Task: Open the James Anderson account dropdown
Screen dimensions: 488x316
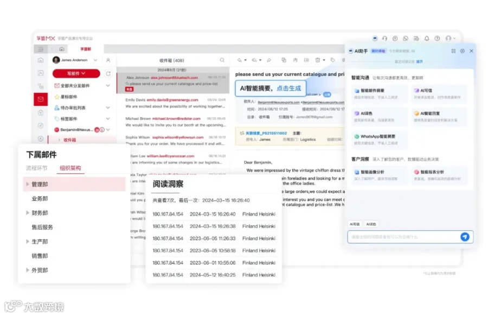Action: pyautogui.click(x=95, y=60)
